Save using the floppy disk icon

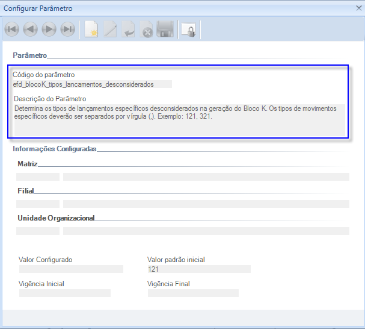pos(165,29)
